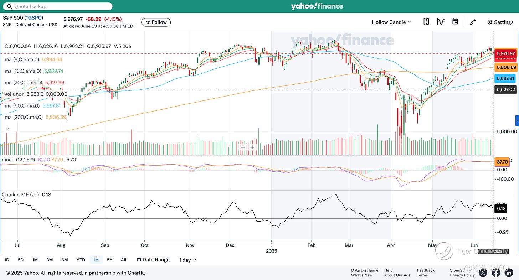
Task: Activate the pencil drawing tool
Action: pyautogui.click(x=473, y=22)
